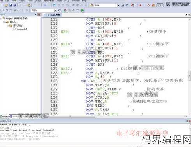Click line number 121 in gutter
191x147 pixels.
point(54,44)
